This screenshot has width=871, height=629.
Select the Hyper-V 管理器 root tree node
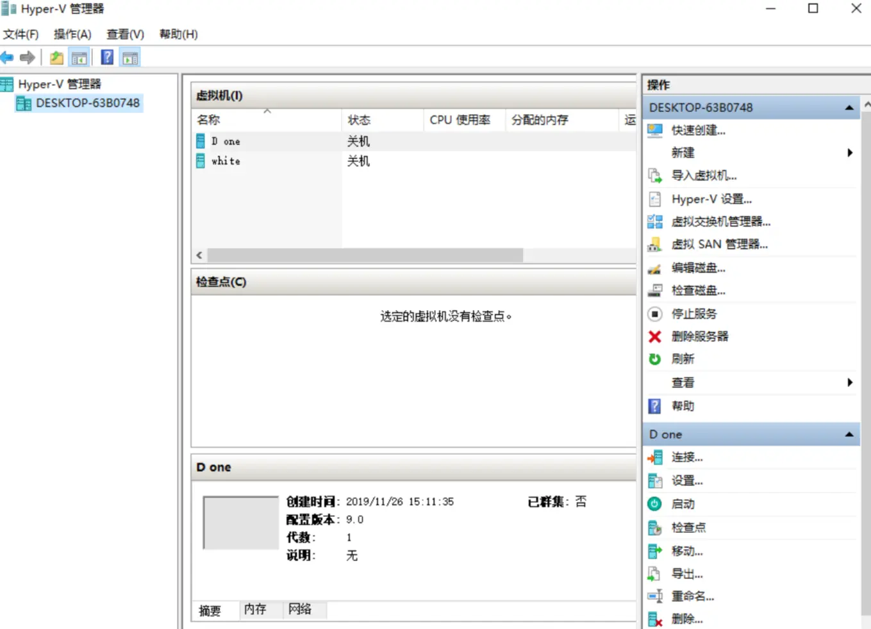(60, 84)
